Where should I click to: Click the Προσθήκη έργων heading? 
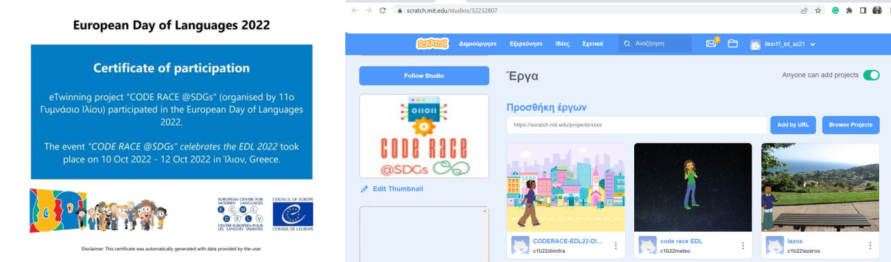[x=546, y=107]
